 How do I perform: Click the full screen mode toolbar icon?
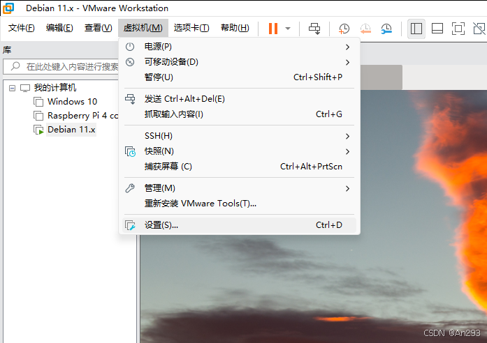458,29
